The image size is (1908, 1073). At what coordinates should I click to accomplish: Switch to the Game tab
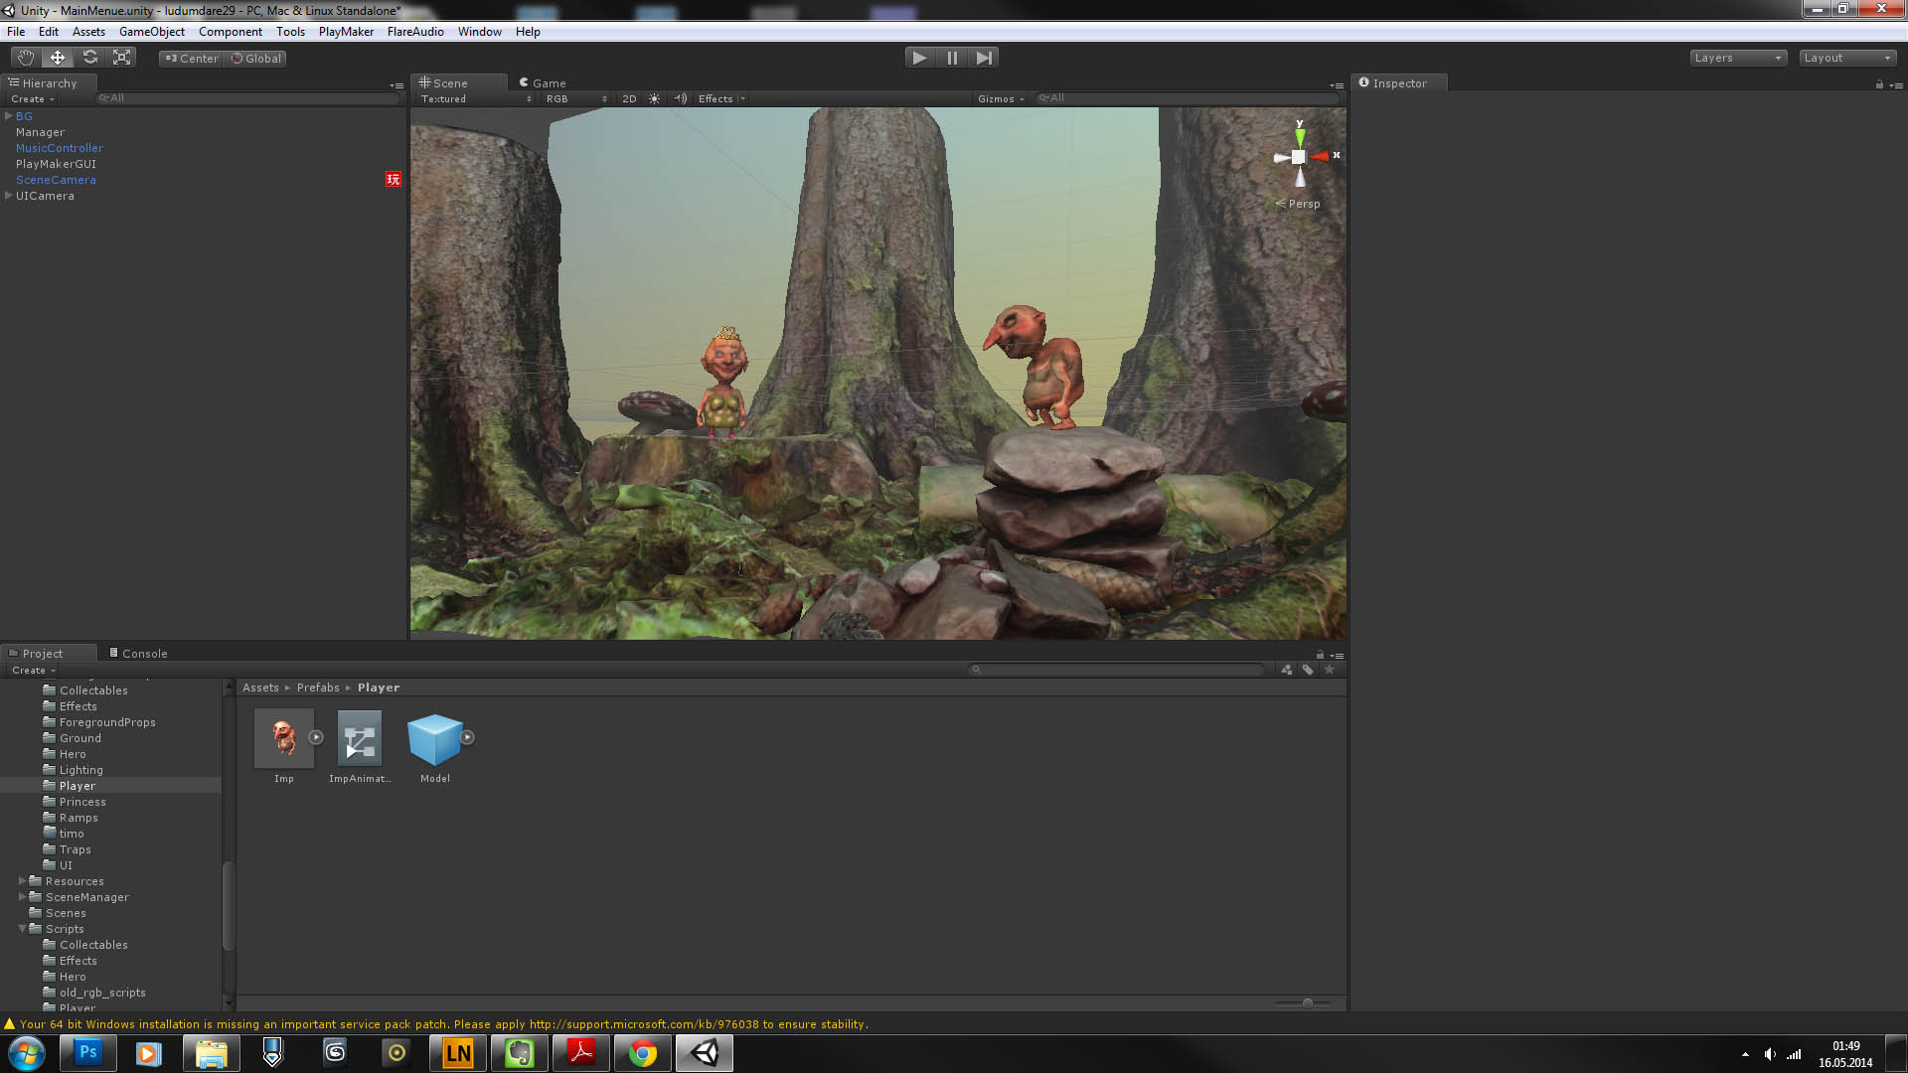coord(543,83)
